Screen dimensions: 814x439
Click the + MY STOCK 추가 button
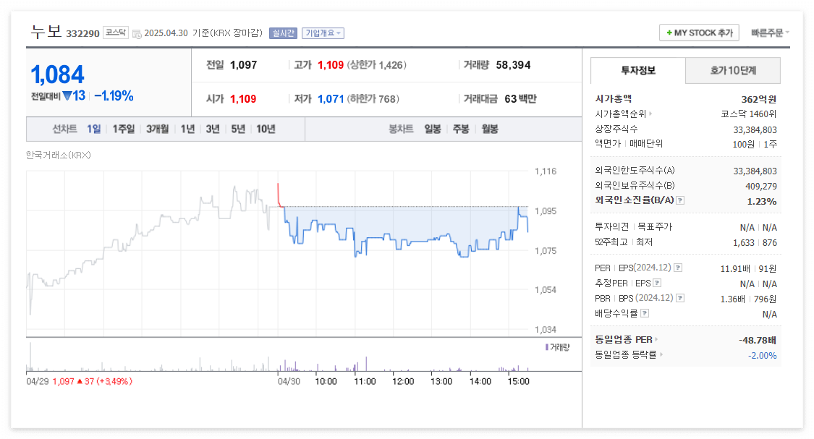(x=698, y=33)
